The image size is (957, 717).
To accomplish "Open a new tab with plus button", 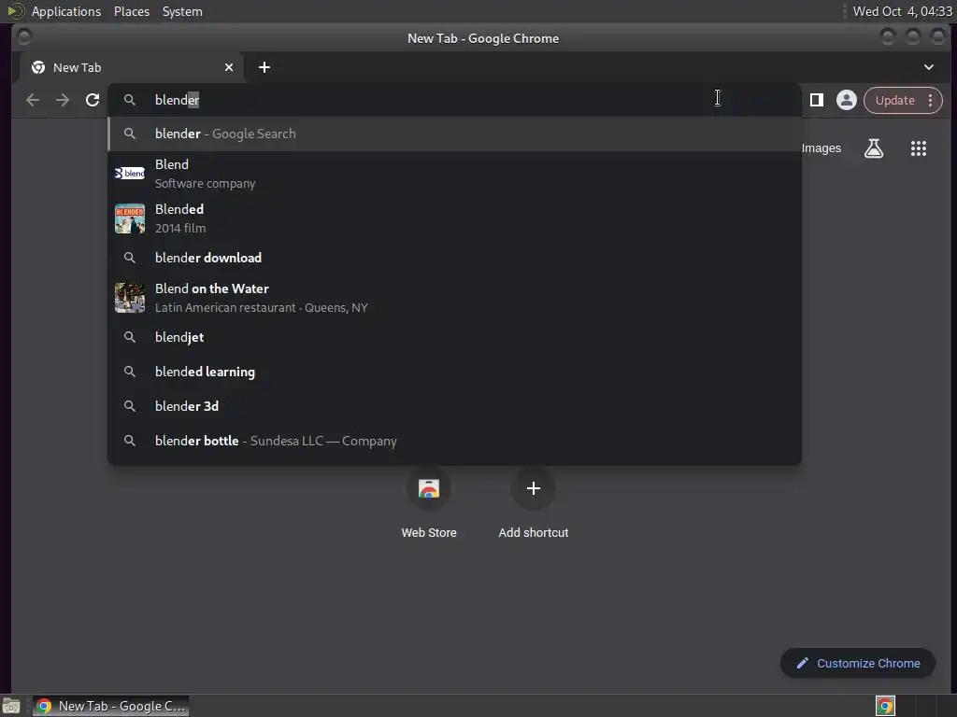I will pos(264,67).
